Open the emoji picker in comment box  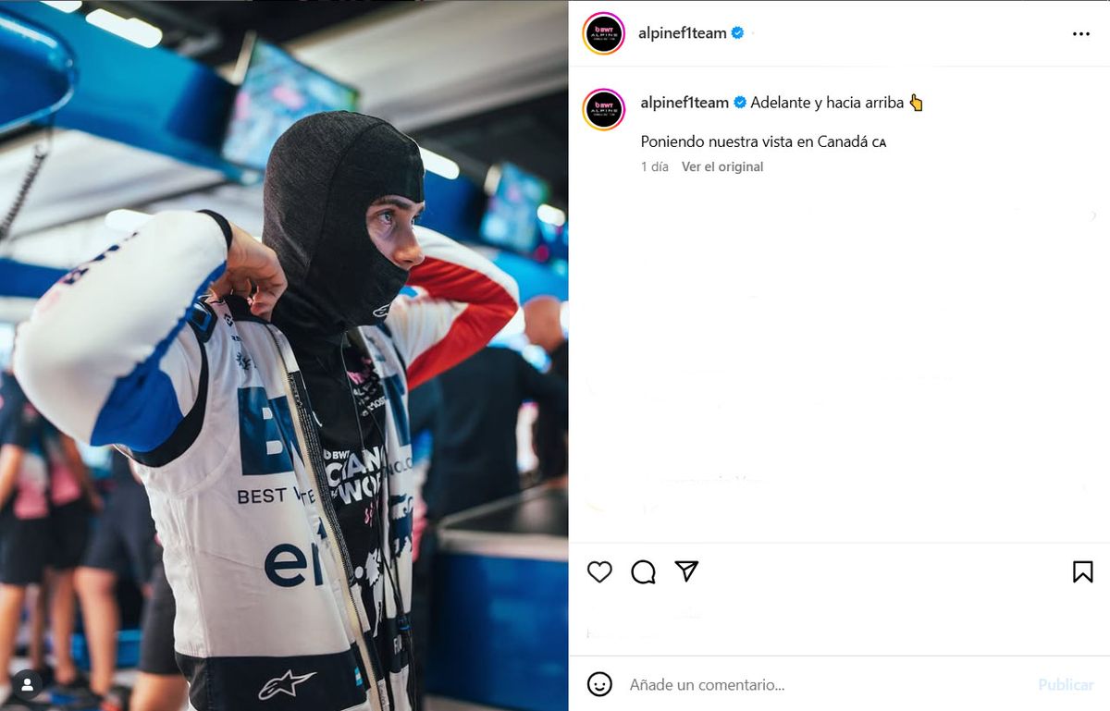pyautogui.click(x=599, y=684)
